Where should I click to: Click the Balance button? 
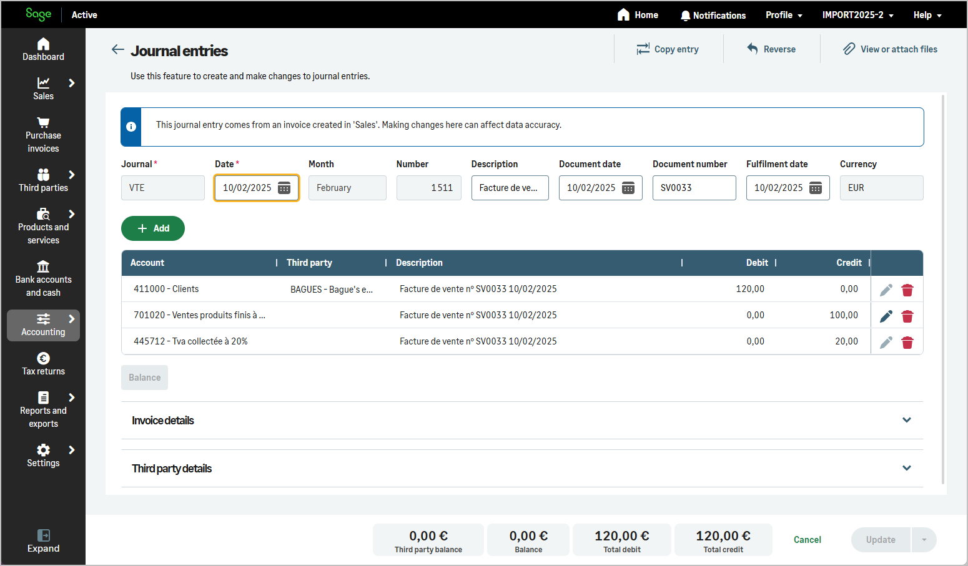tap(144, 378)
